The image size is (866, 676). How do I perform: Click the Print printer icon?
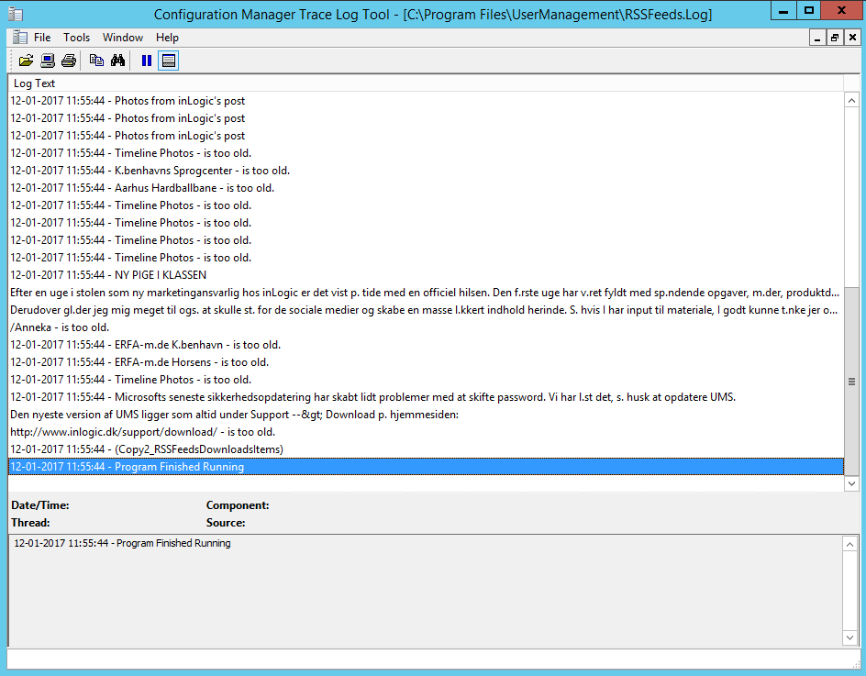(x=68, y=61)
